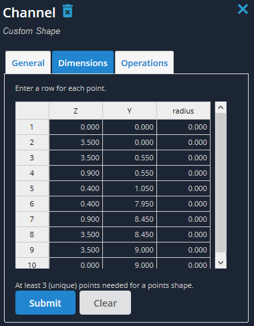Close the Channel panel with X
The width and height of the screenshot is (254, 326).
pyautogui.click(x=243, y=9)
